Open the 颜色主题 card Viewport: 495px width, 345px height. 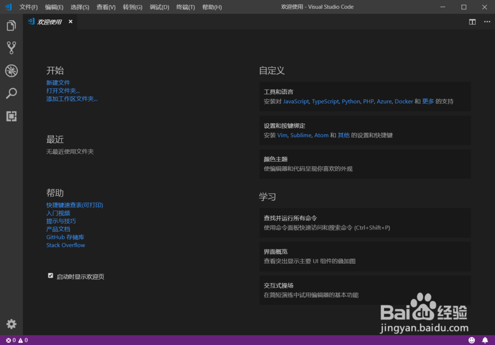pos(365,164)
